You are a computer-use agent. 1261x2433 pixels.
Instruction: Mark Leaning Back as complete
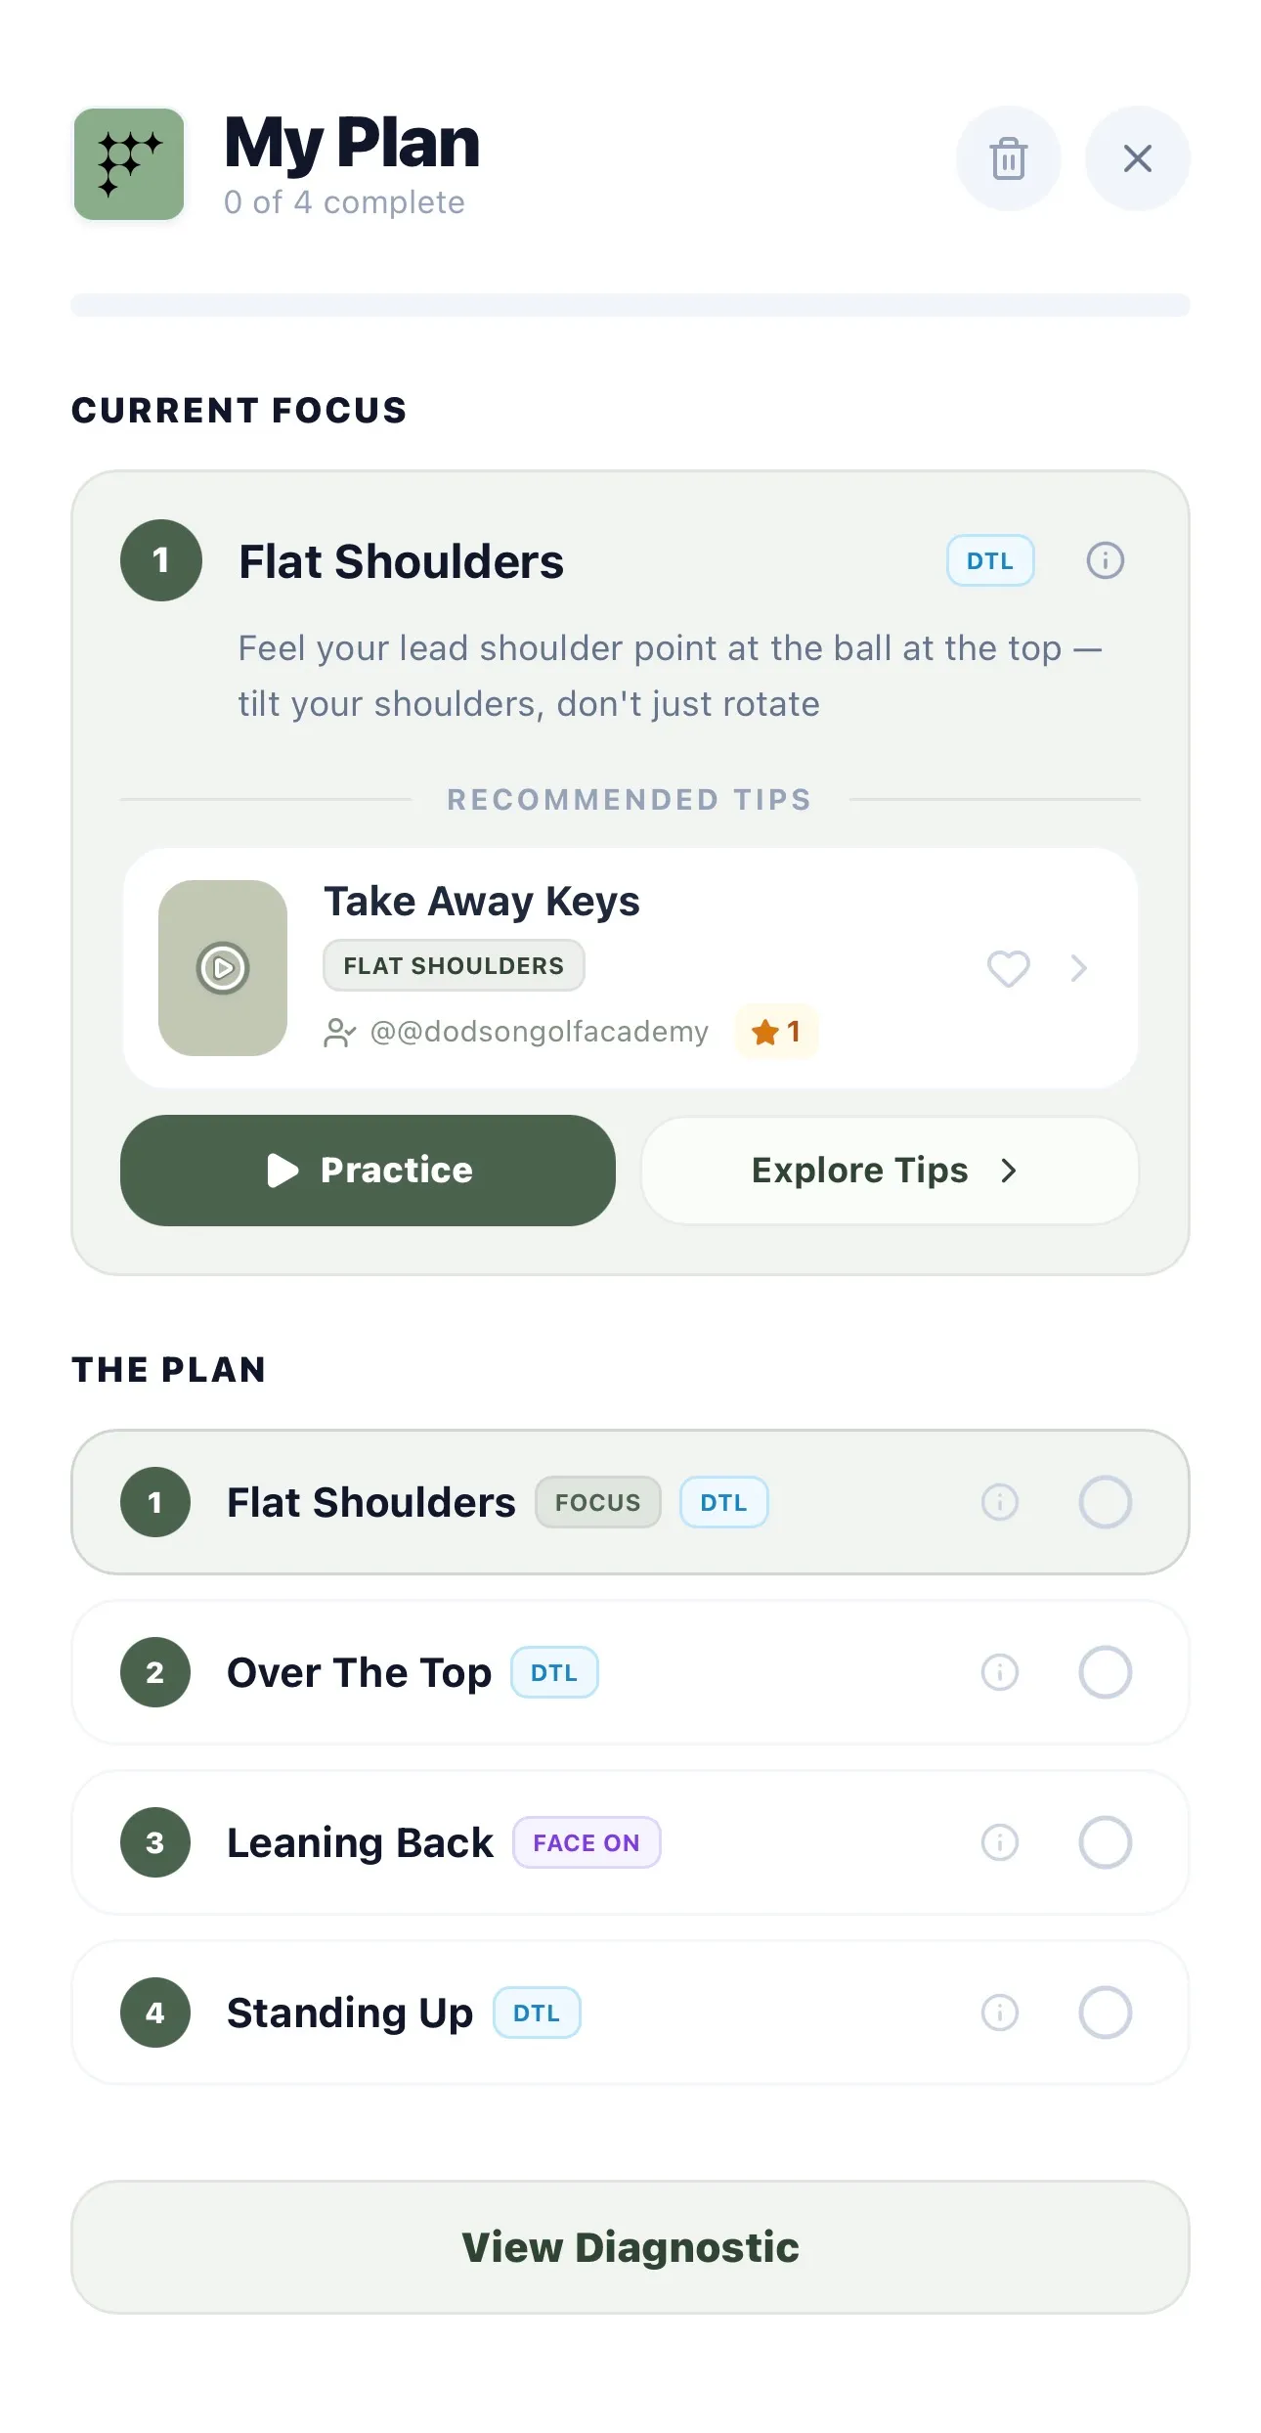[1105, 1842]
